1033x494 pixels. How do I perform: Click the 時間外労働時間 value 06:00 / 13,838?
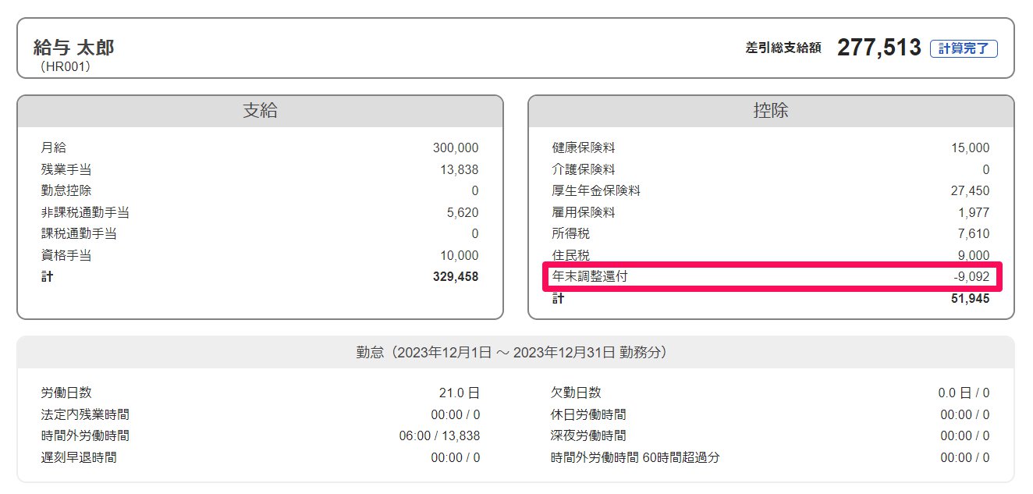(x=439, y=435)
